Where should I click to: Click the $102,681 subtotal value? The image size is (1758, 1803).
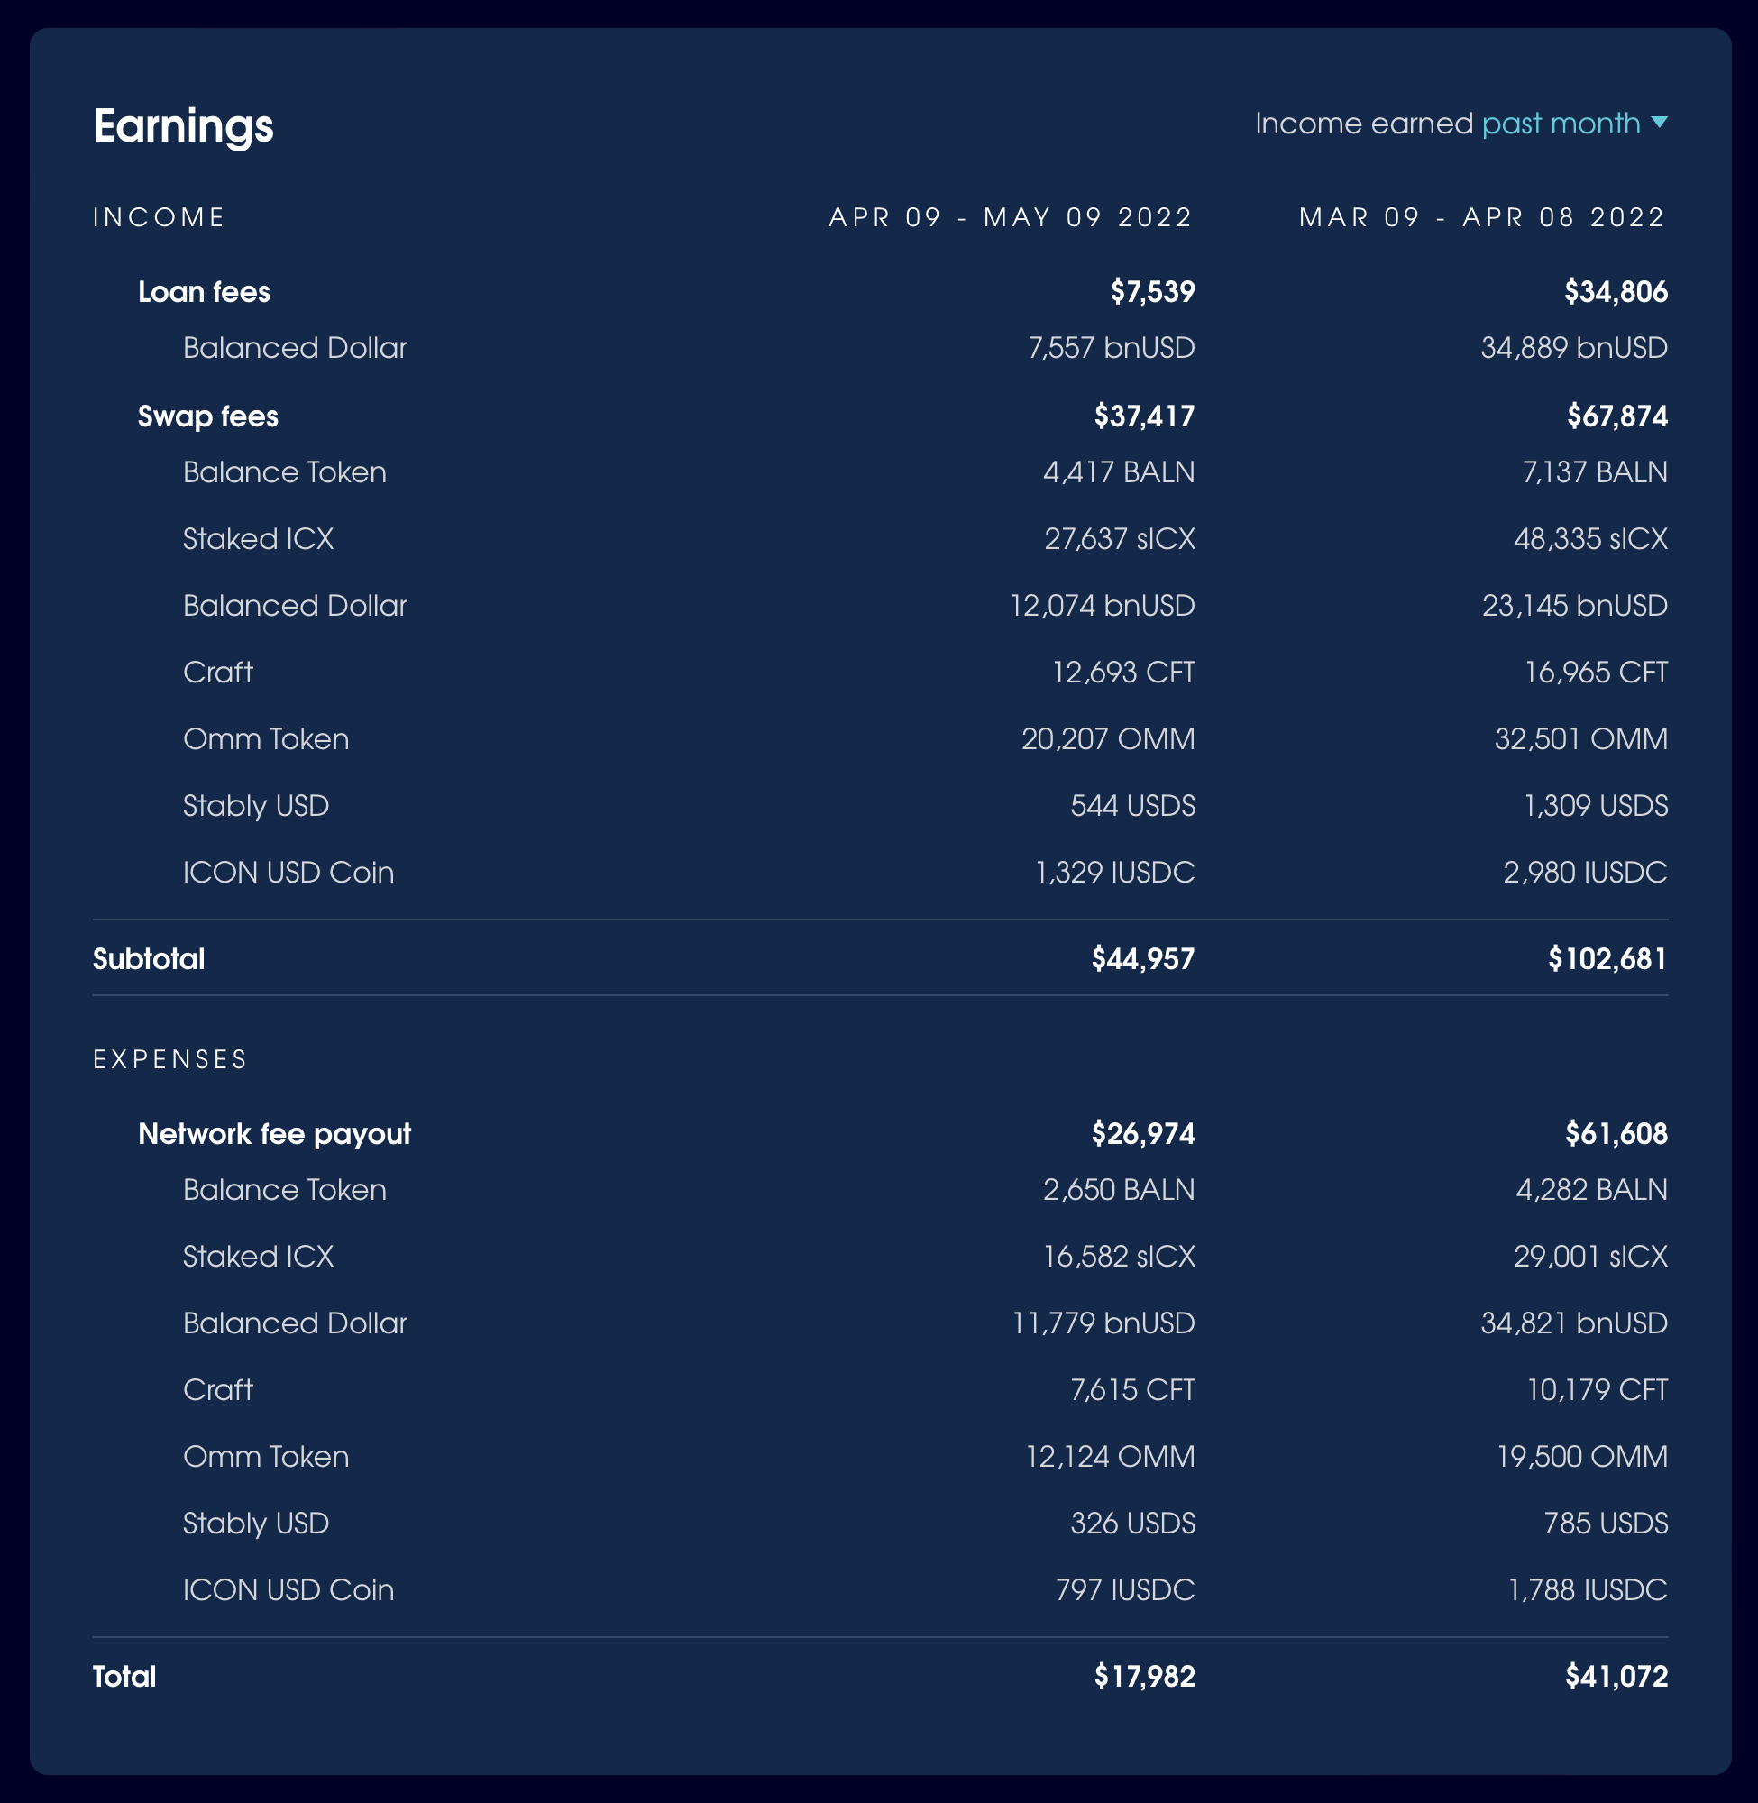1607,958
